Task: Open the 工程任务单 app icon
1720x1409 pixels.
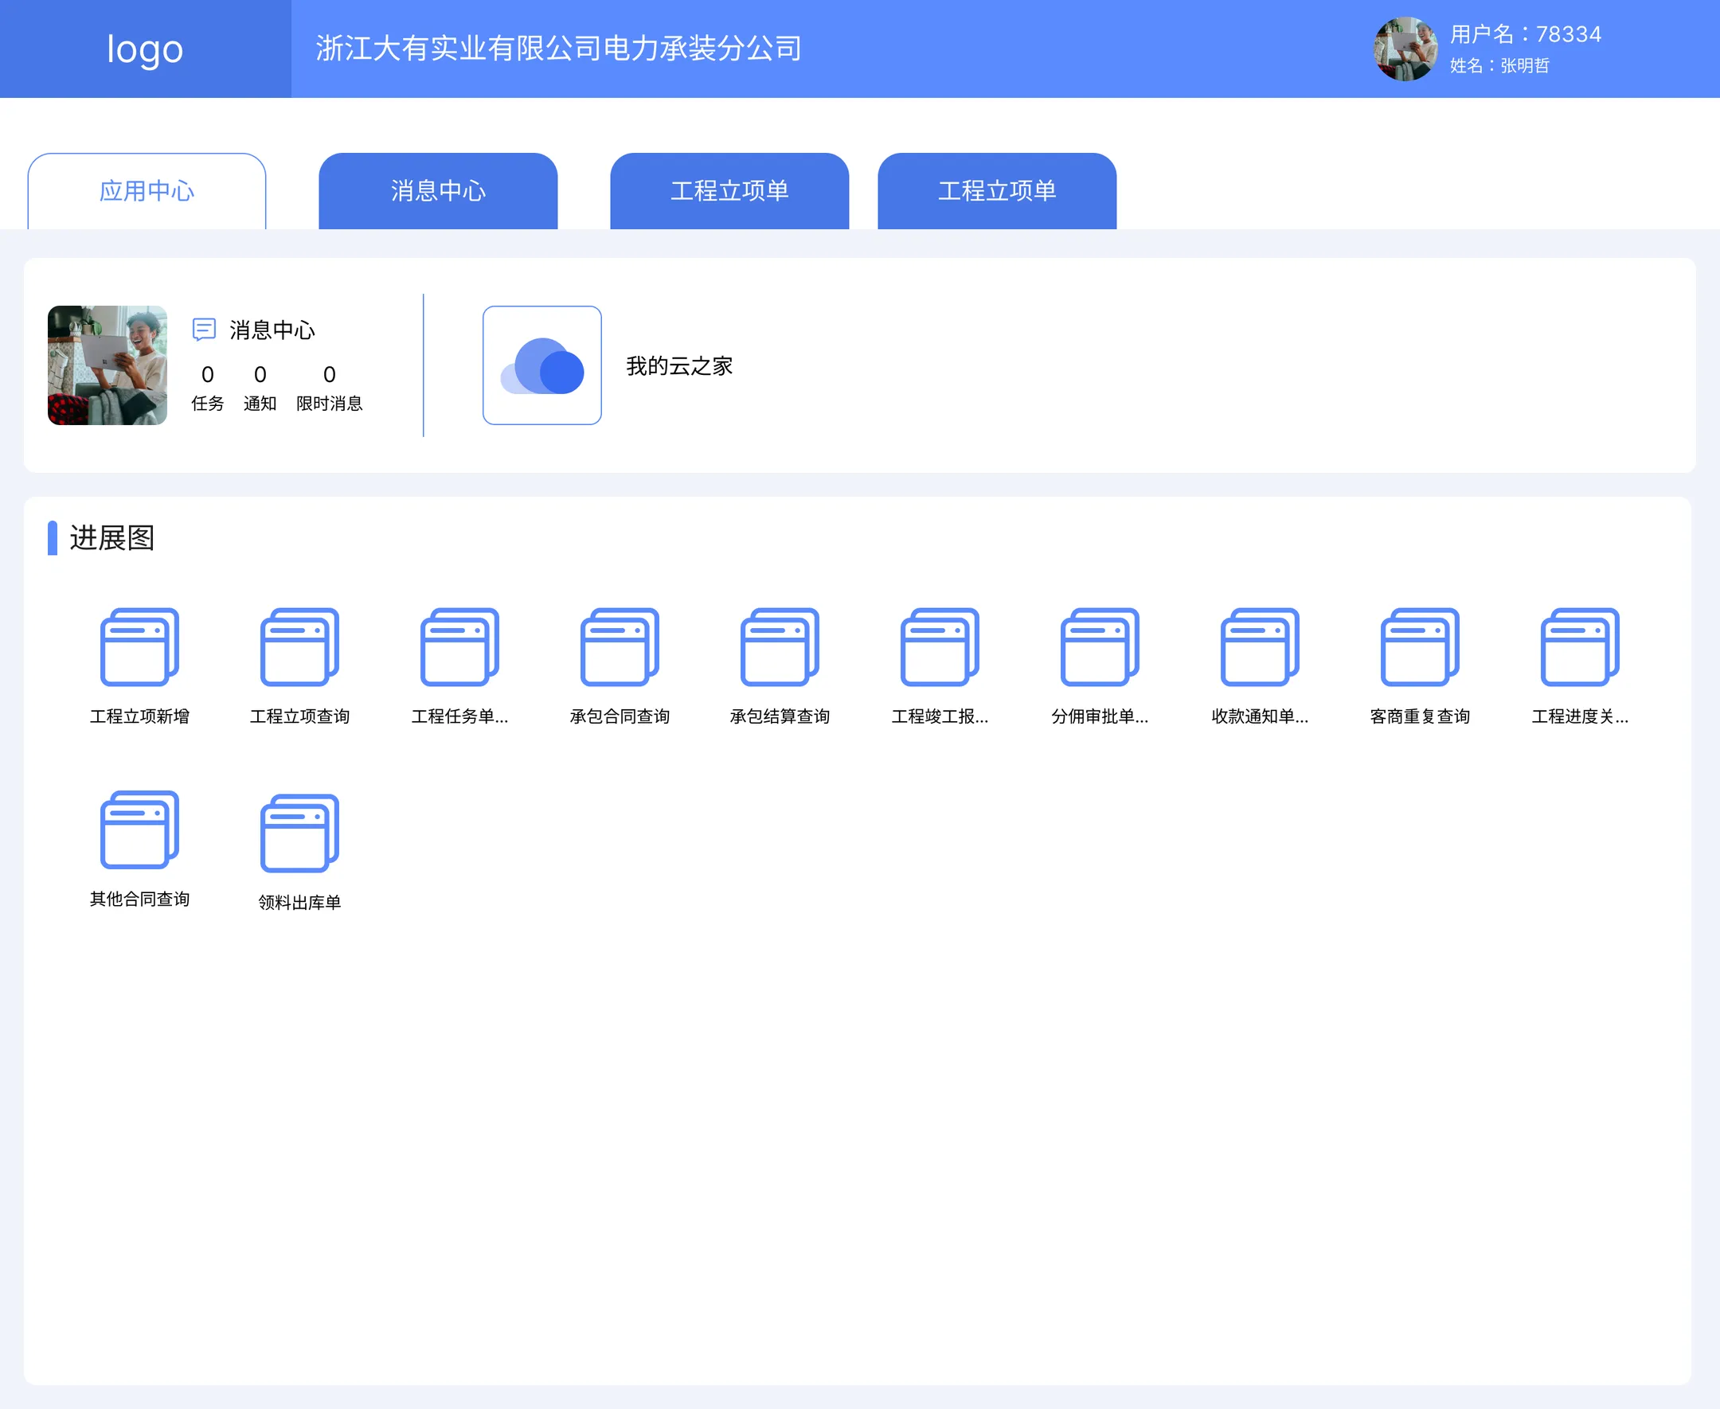Action: [x=459, y=647]
